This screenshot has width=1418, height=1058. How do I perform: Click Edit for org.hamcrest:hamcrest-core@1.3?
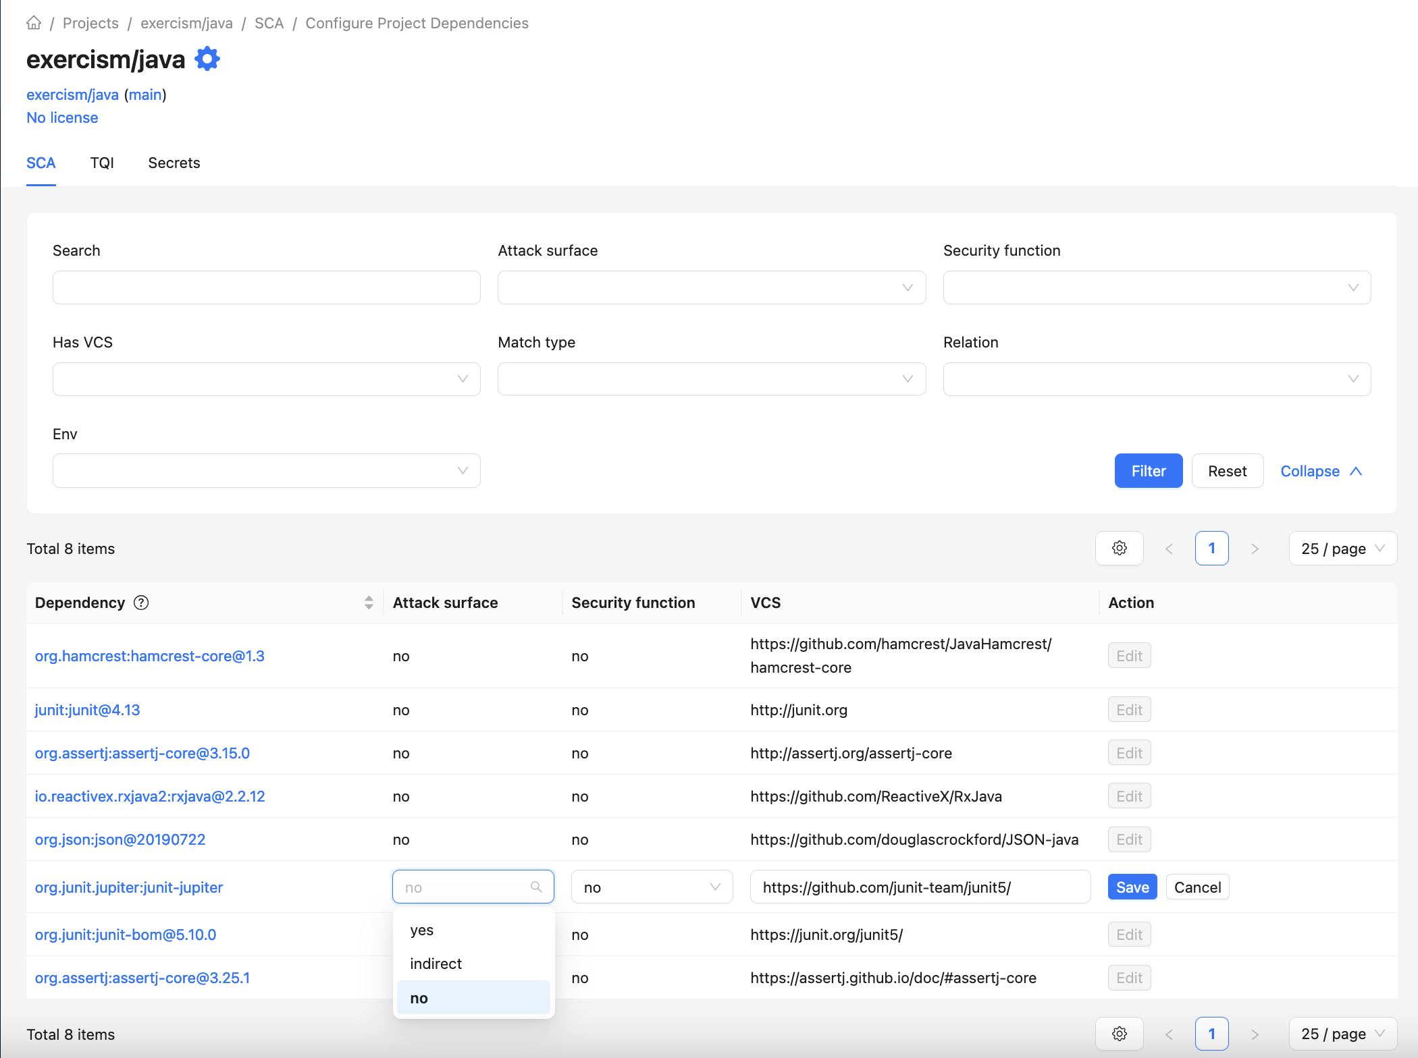click(1129, 655)
